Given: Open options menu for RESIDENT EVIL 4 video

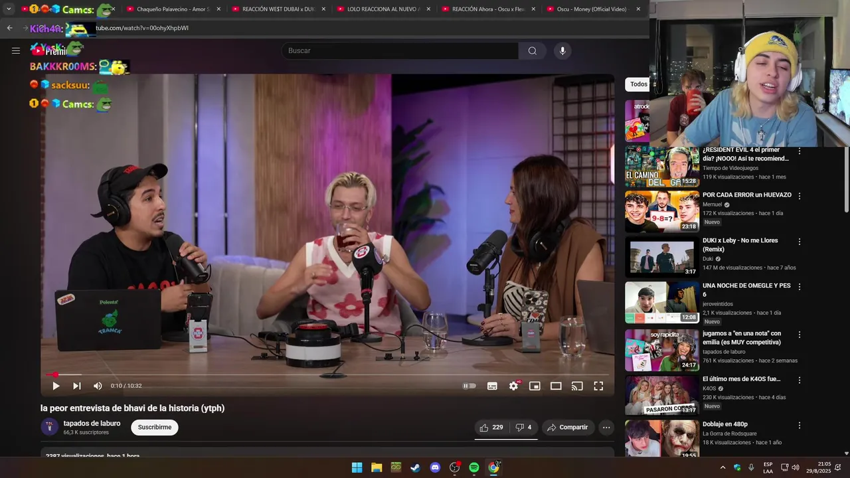Looking at the screenshot, I should point(800,151).
